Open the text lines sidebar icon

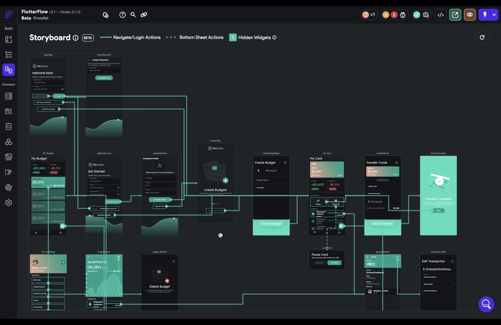[x=9, y=172]
